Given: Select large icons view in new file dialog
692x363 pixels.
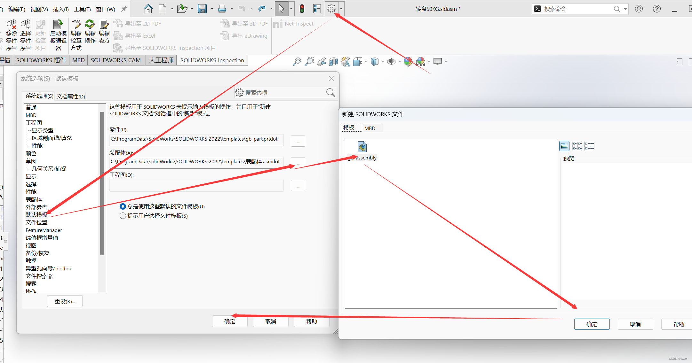Looking at the screenshot, I should [564, 146].
